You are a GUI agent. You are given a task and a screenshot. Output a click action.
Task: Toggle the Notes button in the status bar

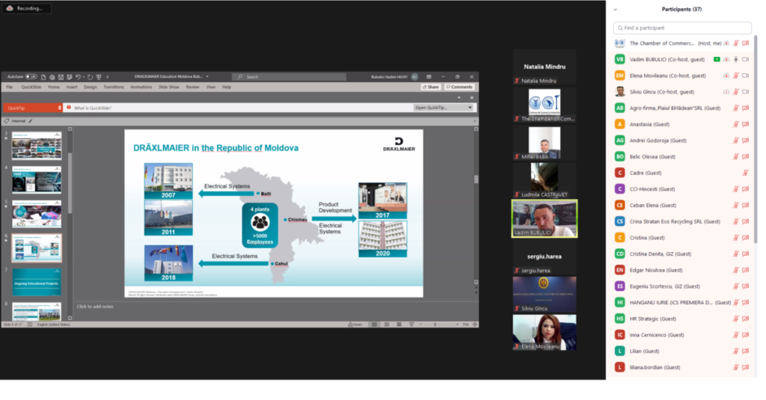click(x=355, y=324)
